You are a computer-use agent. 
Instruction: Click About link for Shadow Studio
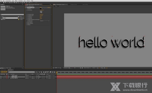pos(49,7)
